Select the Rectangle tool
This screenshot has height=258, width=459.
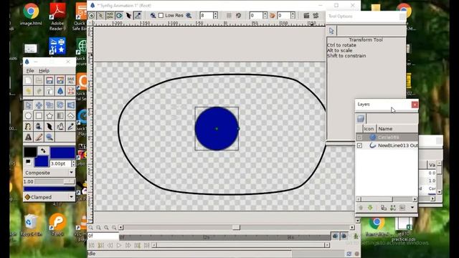click(x=39, y=116)
